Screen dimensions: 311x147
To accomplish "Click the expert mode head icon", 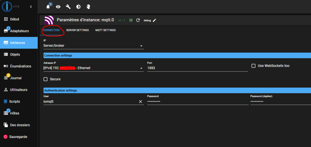I will coord(88,7).
